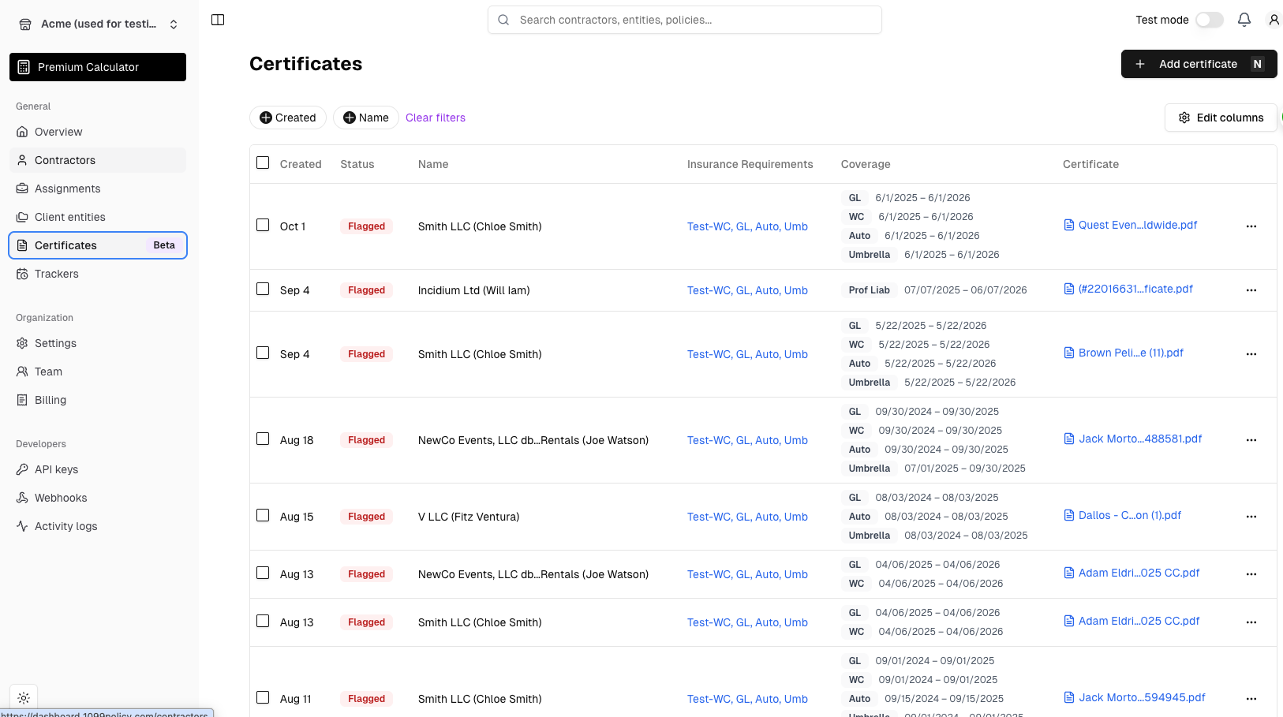Open Activity logs in the sidebar
The image size is (1283, 717).
(65, 526)
